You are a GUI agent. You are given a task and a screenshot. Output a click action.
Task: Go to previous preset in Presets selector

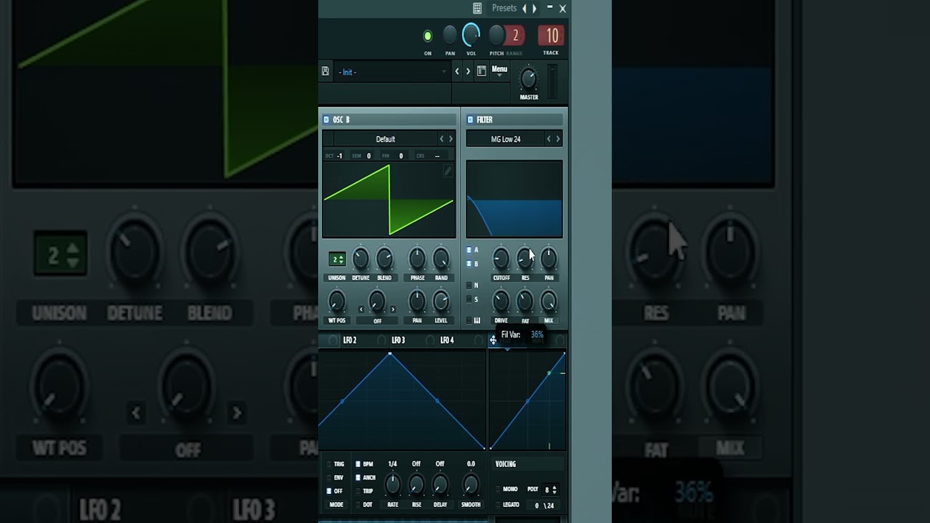[x=525, y=8]
